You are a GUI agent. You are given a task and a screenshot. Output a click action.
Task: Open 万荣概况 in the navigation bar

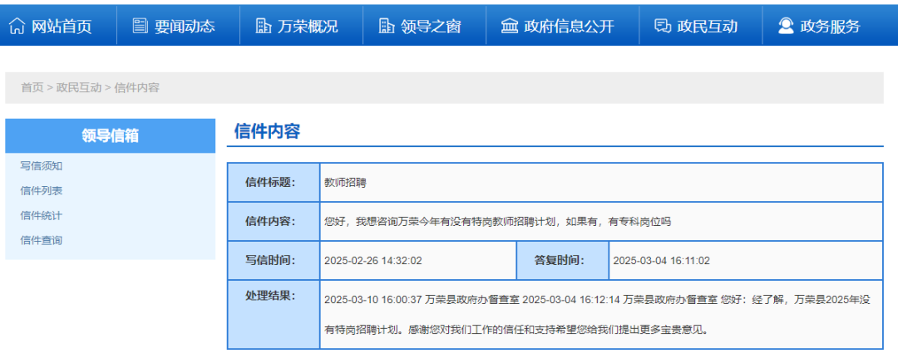coord(308,27)
